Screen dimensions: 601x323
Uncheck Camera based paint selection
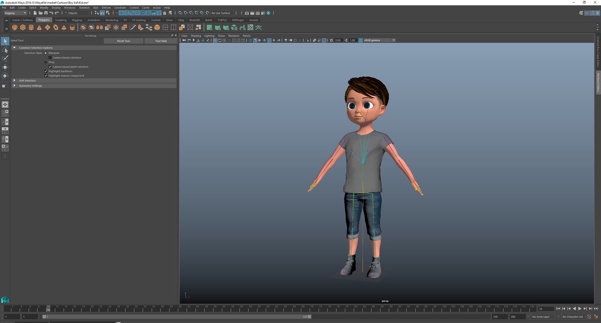(50, 67)
